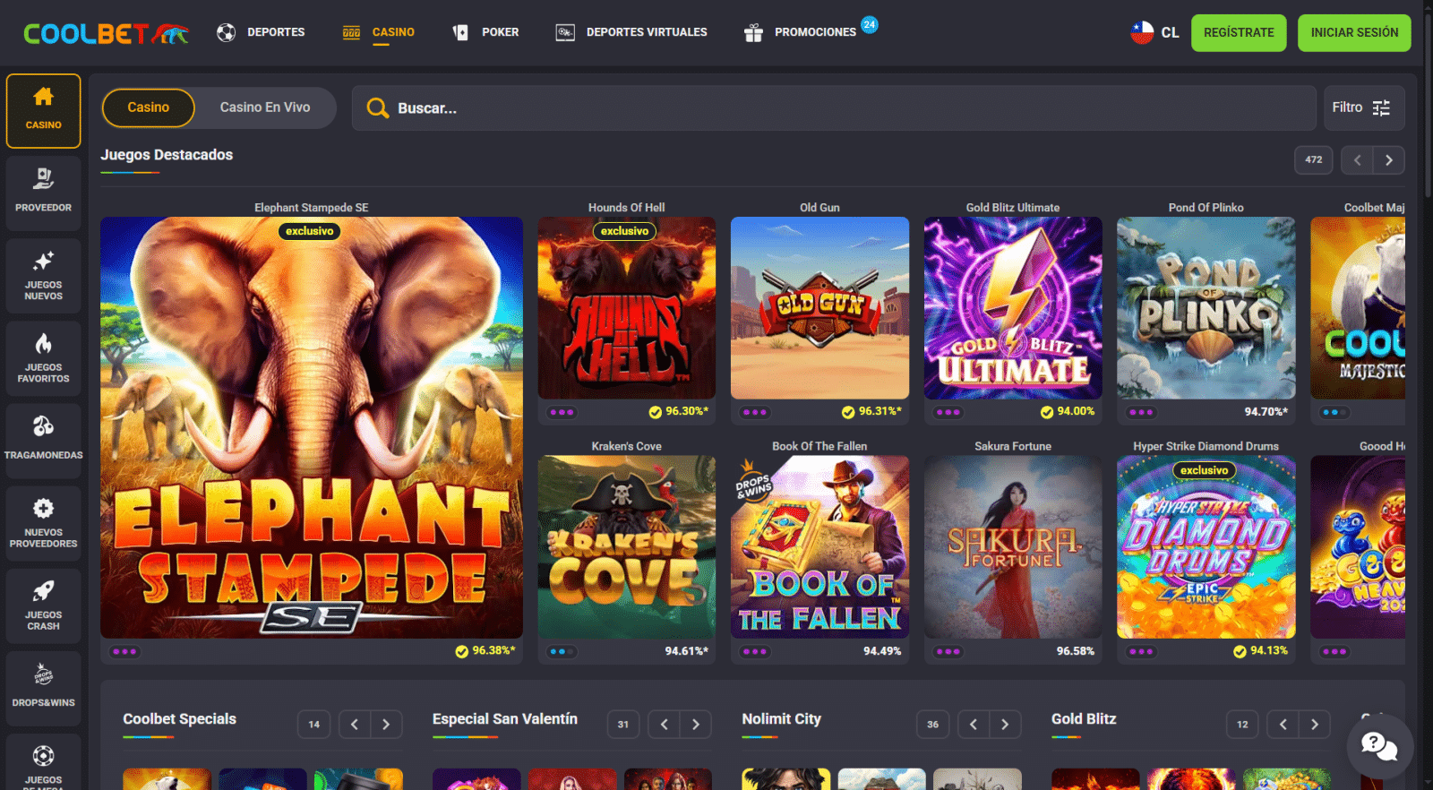This screenshot has height=790, width=1433.
Task: Click the search magnifier icon
Action: 378,108
